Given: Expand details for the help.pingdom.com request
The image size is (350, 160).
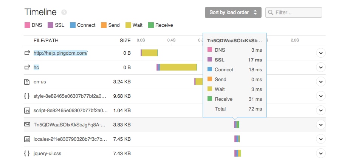Looking at the screenshot, I should 321,53.
